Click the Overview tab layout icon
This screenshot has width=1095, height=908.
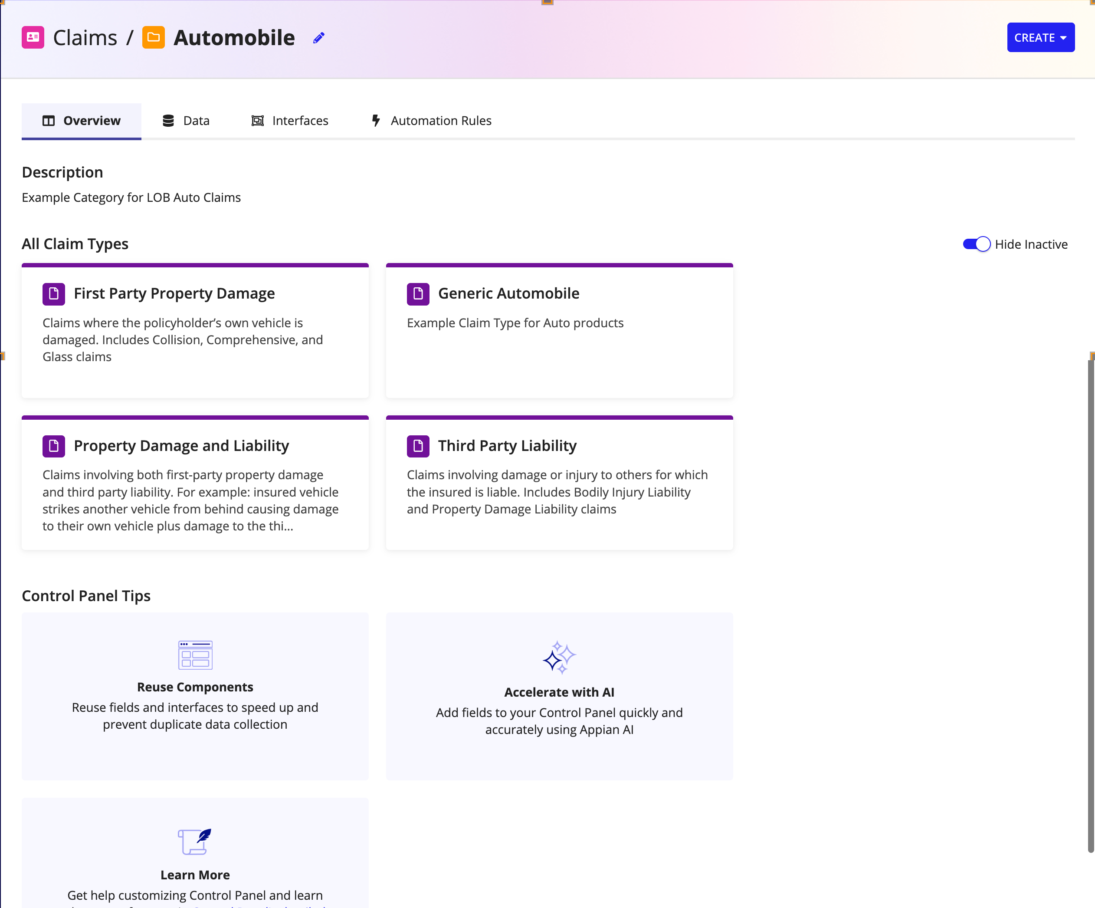pyautogui.click(x=49, y=121)
